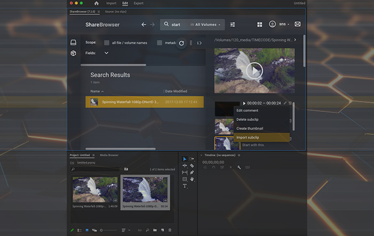Select the Type tool
The width and height of the screenshot is (374, 236).
click(x=185, y=186)
